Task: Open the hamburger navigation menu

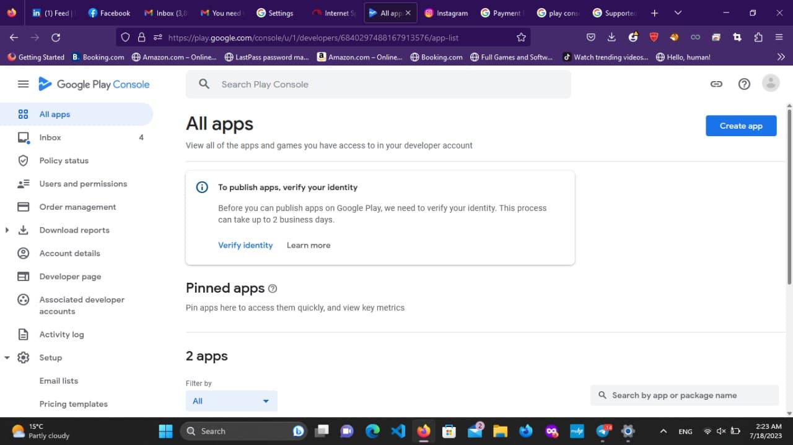Action: 24,84
